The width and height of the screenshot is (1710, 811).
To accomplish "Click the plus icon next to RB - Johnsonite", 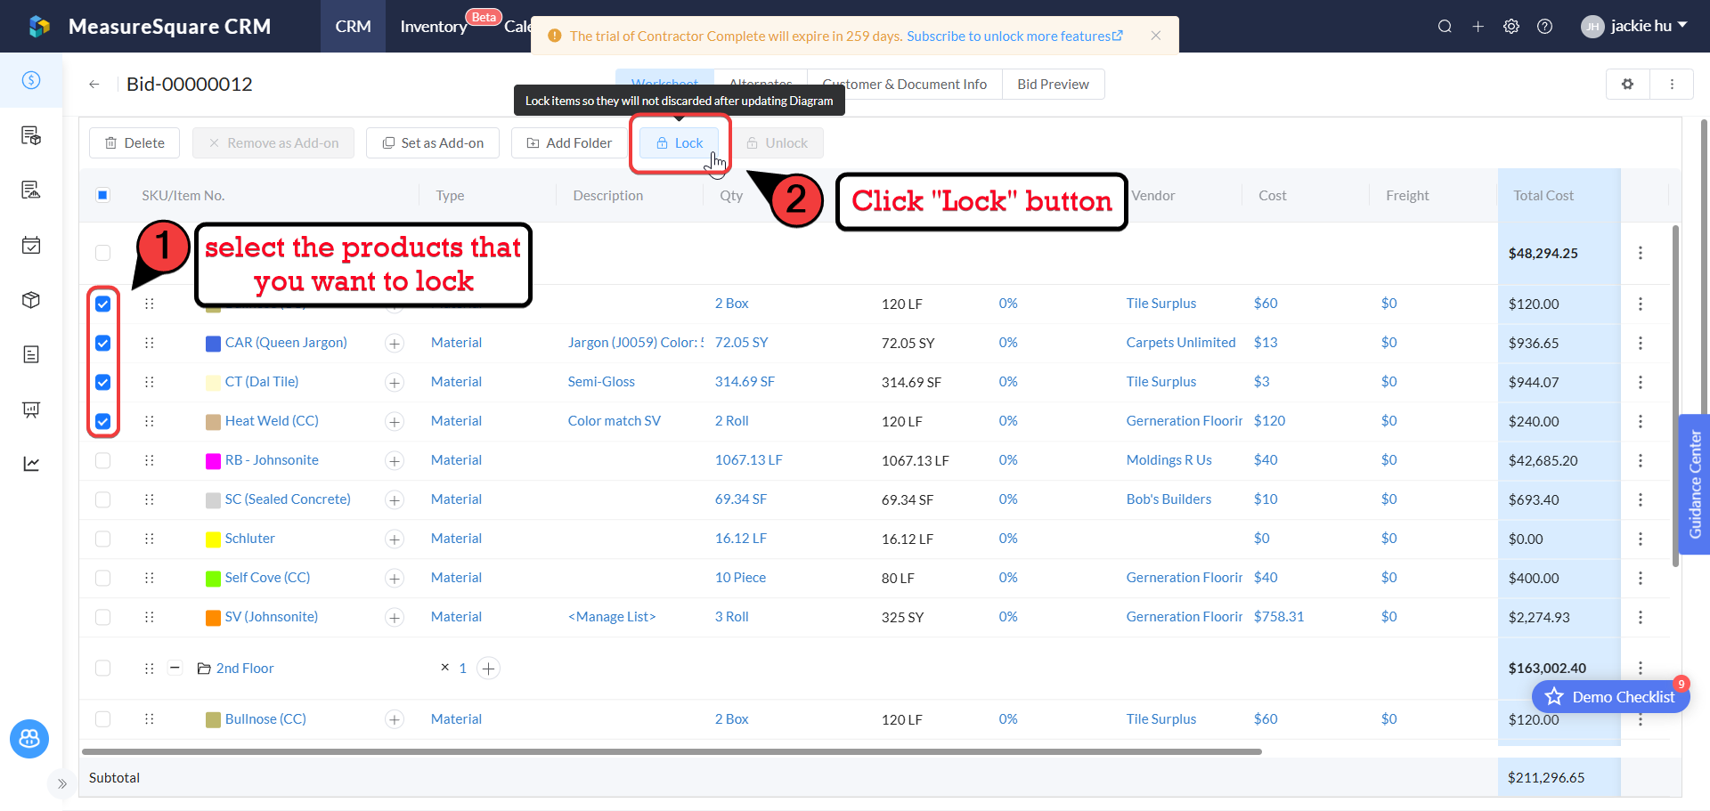I will click(395, 461).
